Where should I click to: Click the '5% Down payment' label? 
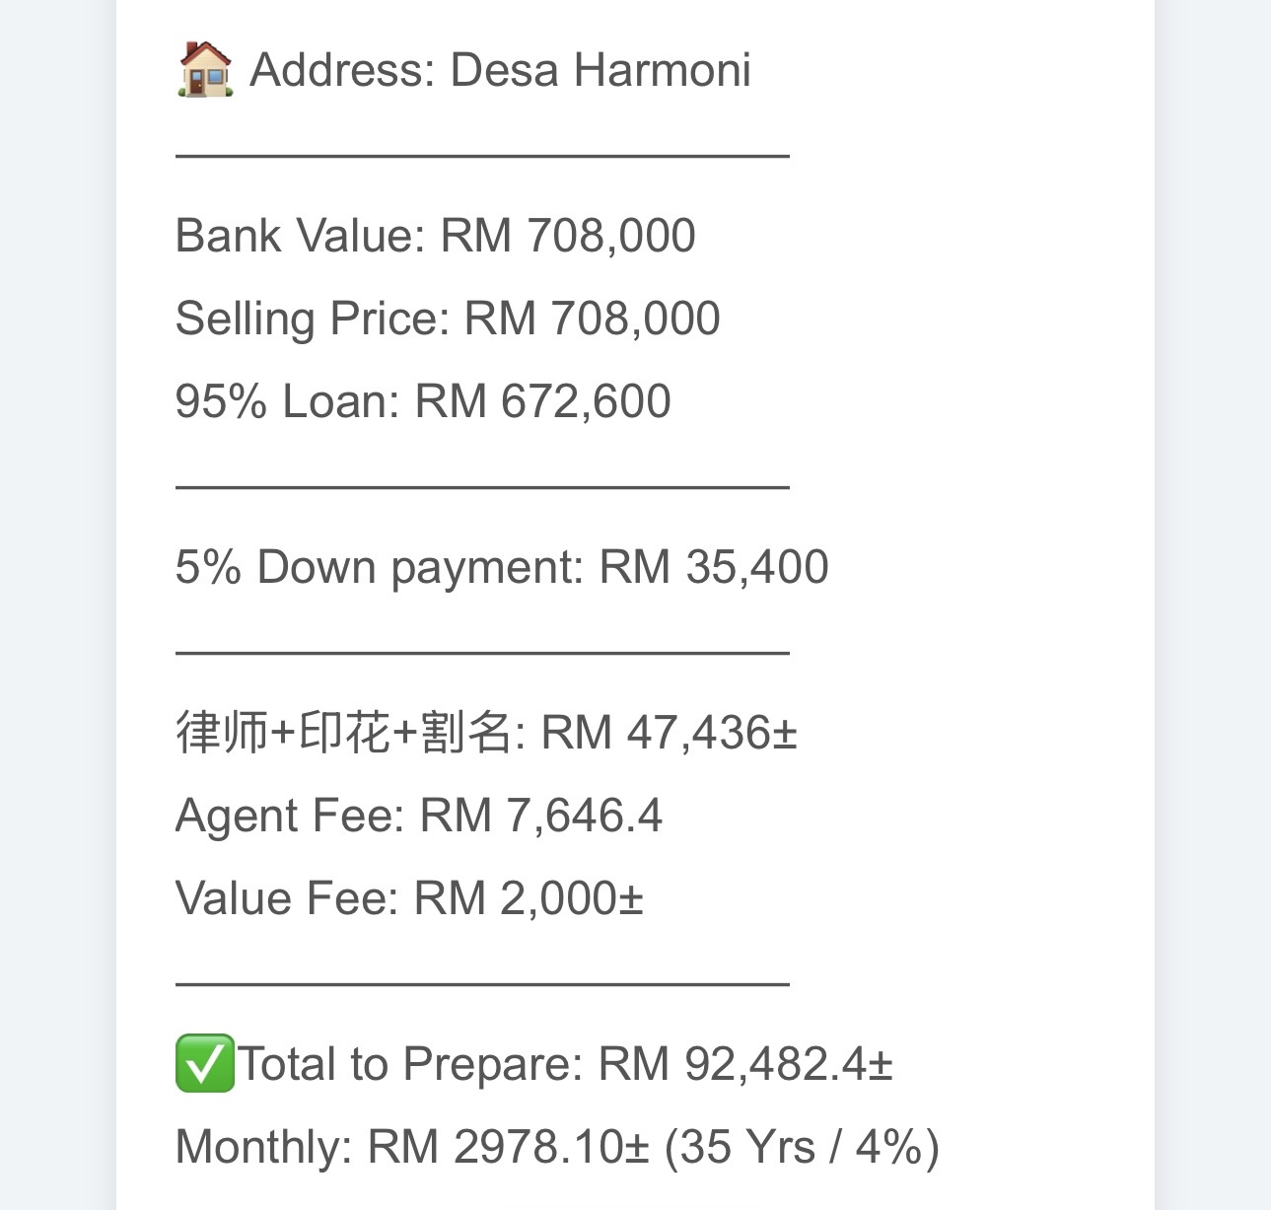click(380, 568)
